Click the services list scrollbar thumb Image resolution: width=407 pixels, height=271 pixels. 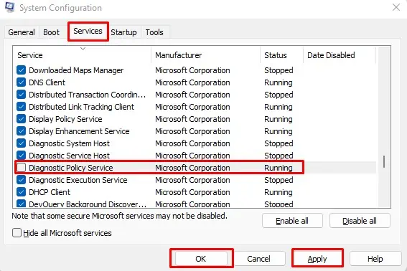383,161
